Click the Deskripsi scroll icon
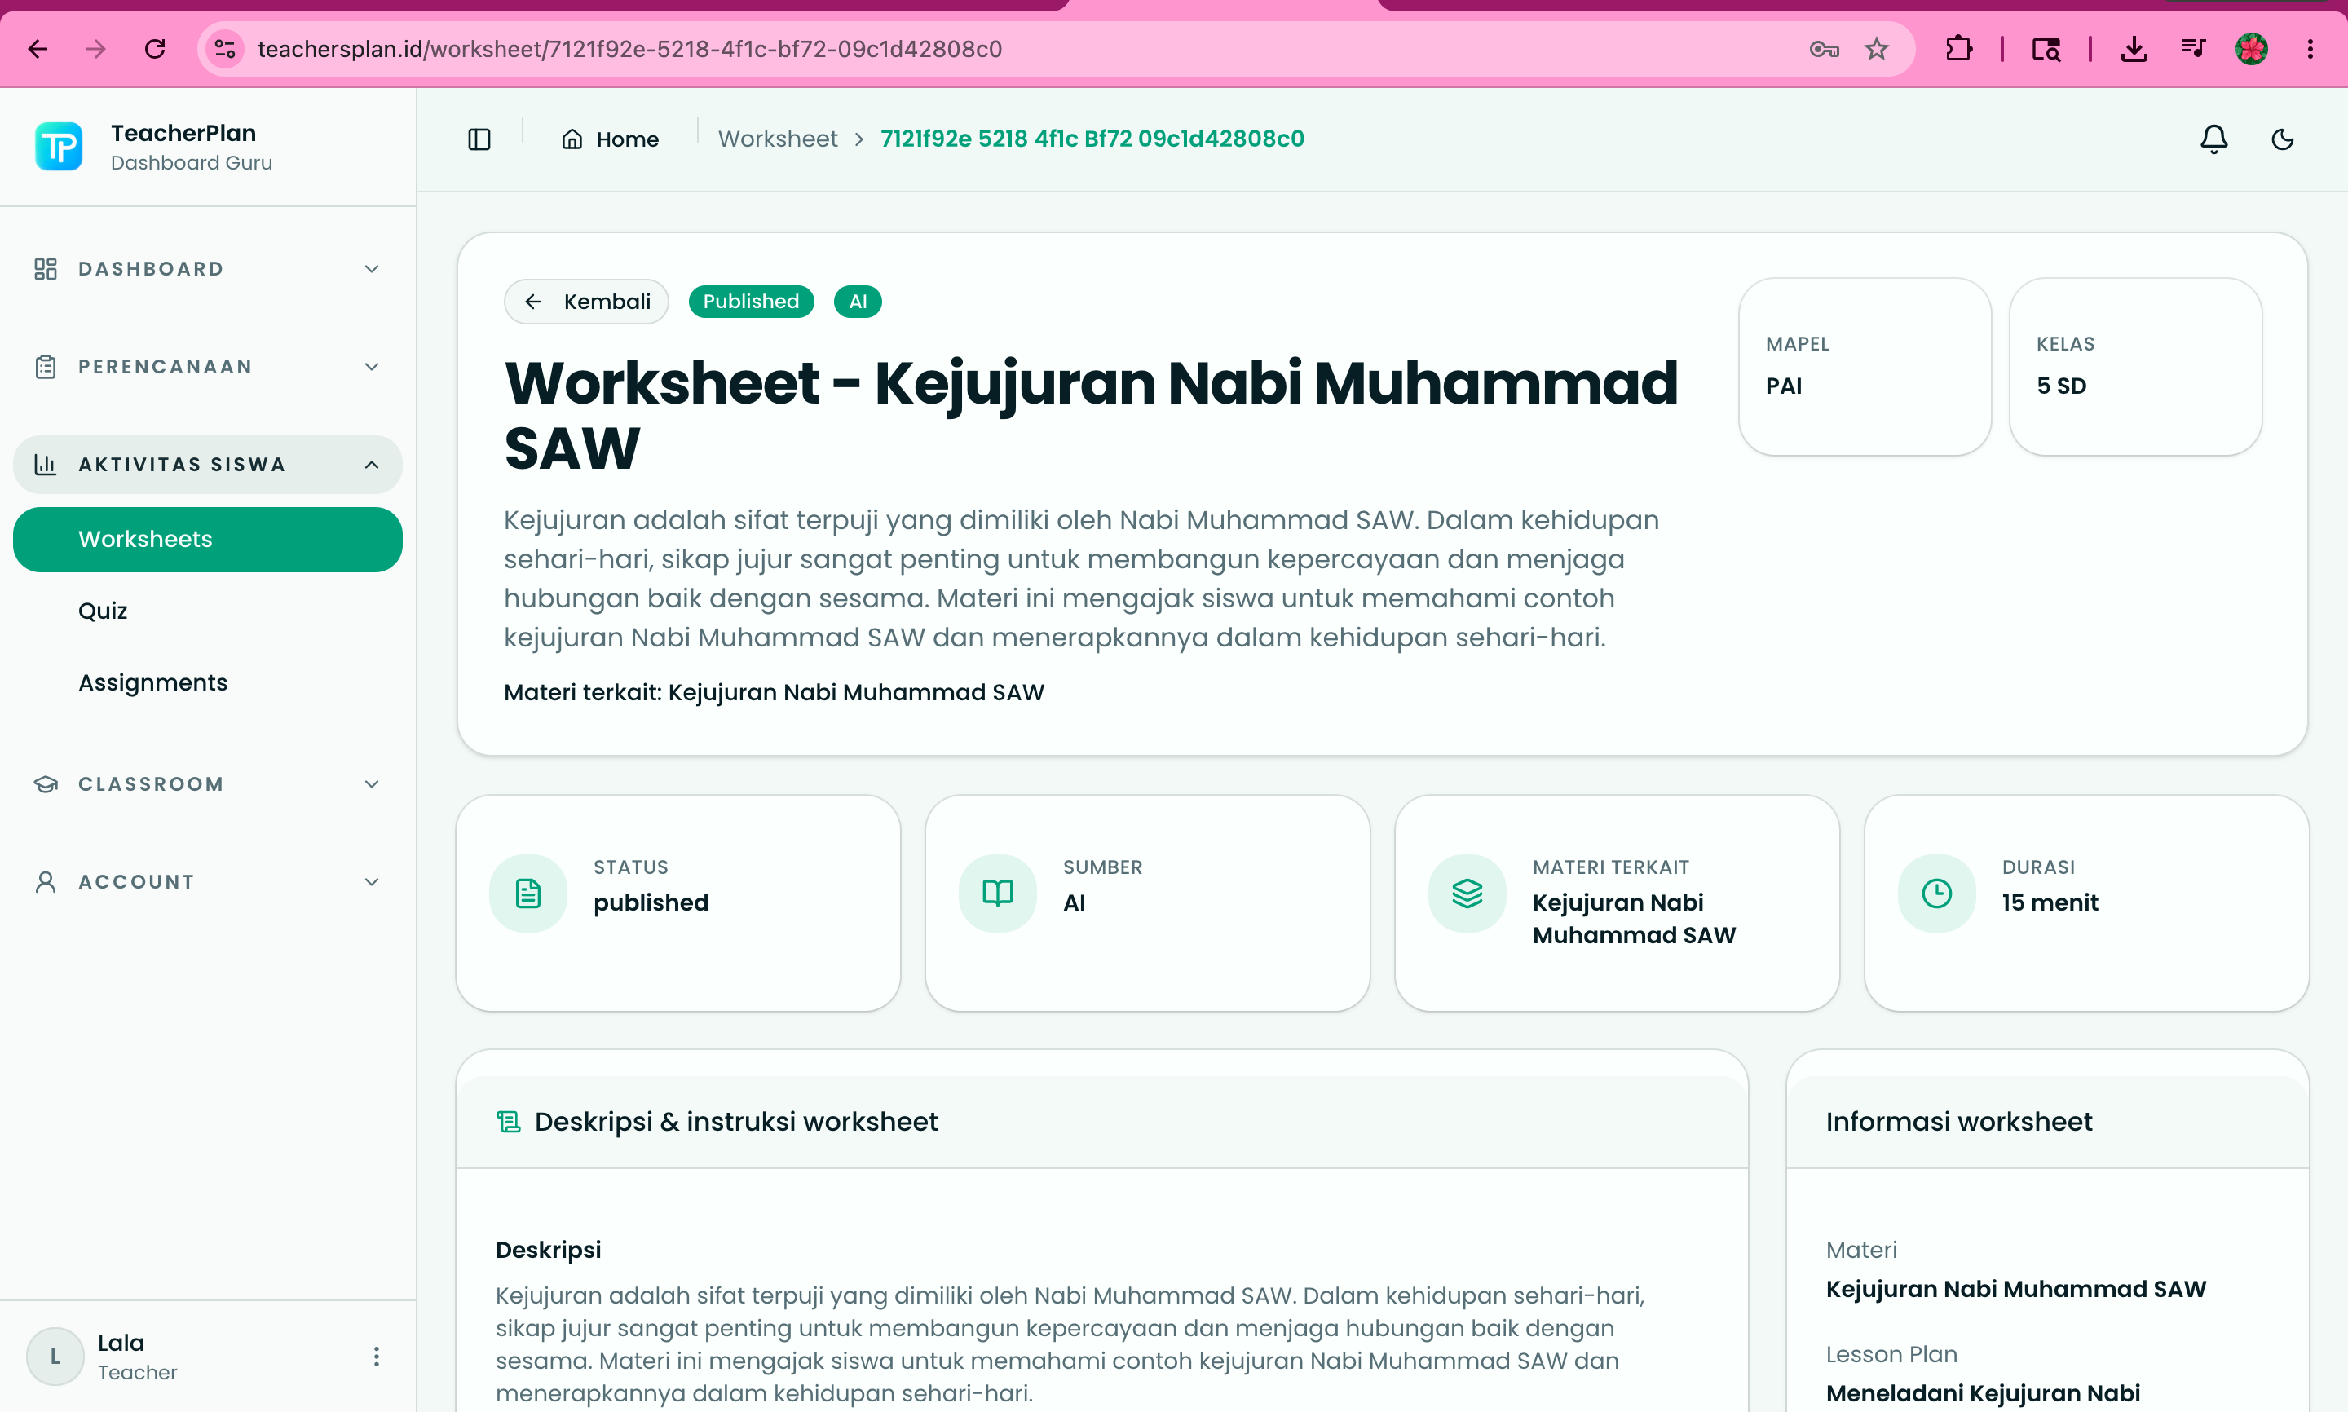 coord(509,1122)
